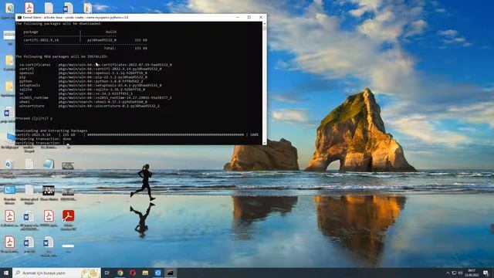Open the volume tray icon
The width and height of the screenshot is (494, 278).
click(x=460, y=273)
